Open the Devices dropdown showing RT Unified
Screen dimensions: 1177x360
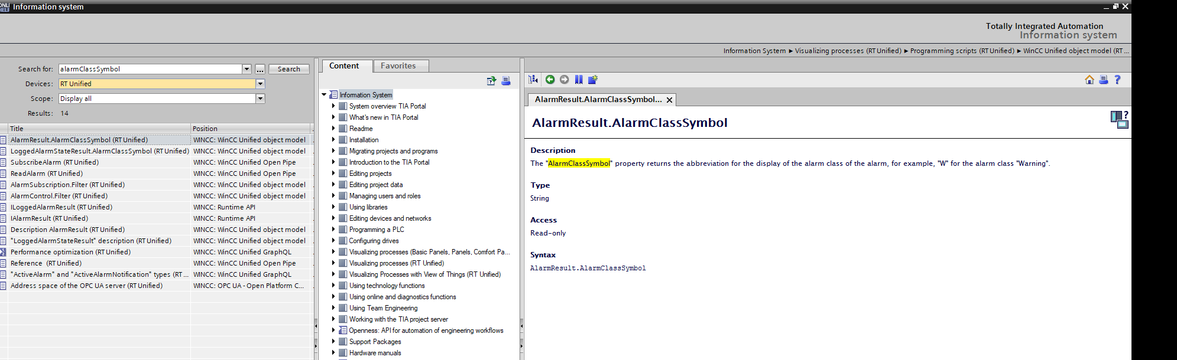[260, 84]
